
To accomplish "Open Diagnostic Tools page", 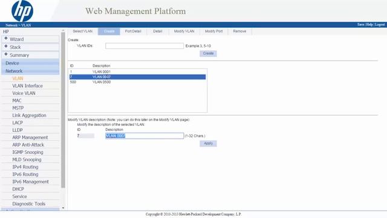I will pos(29,204).
